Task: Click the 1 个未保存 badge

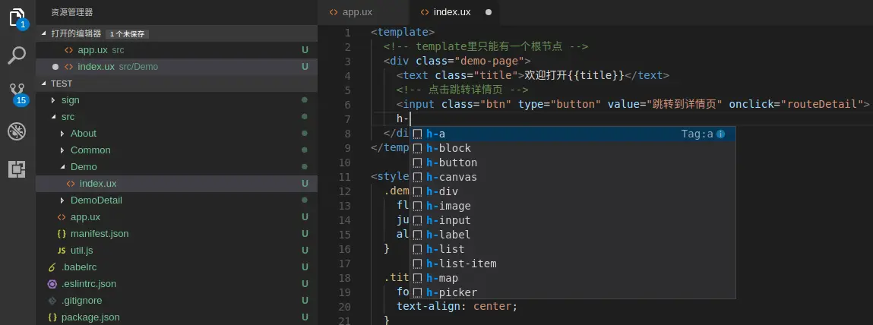Action: (127, 34)
